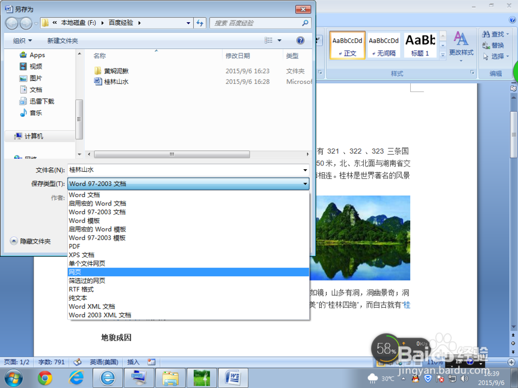Viewport: 518px width, 388px height.
Task: Choose RTF 格式 save type
Action: [x=189, y=289]
